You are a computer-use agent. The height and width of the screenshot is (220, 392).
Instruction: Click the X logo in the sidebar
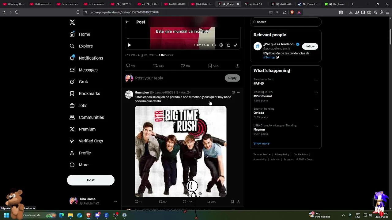pos(72,22)
